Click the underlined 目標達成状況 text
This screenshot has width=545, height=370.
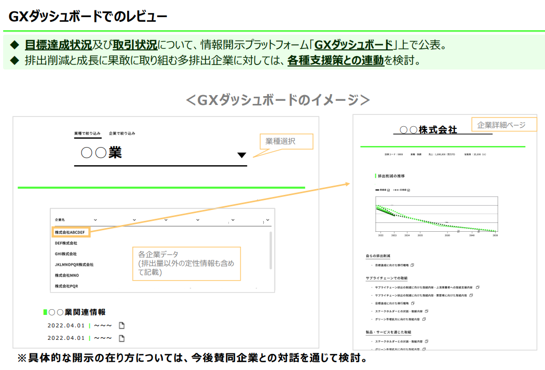pyautogui.click(x=58, y=45)
